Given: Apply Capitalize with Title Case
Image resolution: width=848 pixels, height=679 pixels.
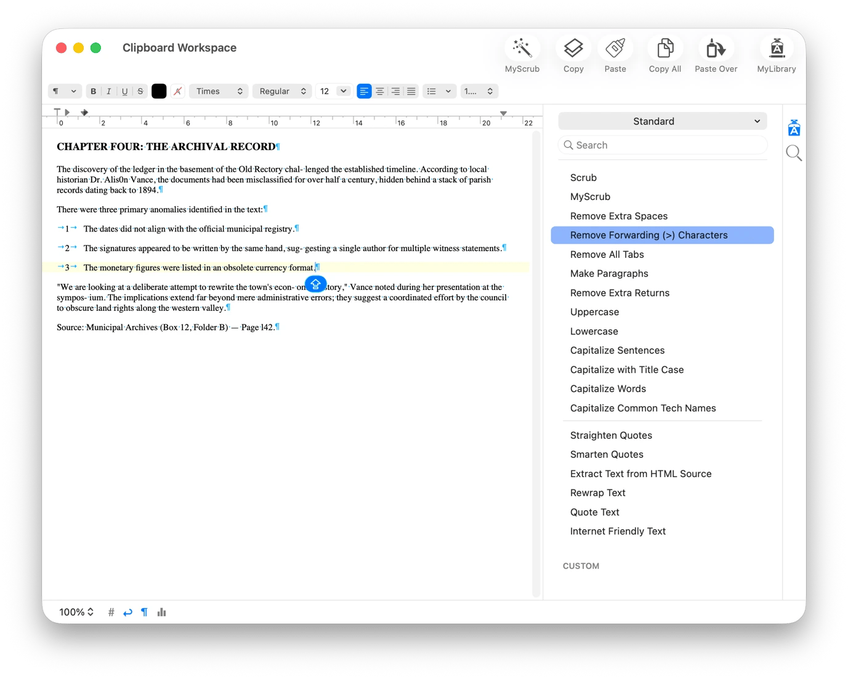Looking at the screenshot, I should click(x=663, y=370).
